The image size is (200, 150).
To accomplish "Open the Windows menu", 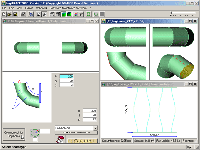I will [x=41, y=8].
